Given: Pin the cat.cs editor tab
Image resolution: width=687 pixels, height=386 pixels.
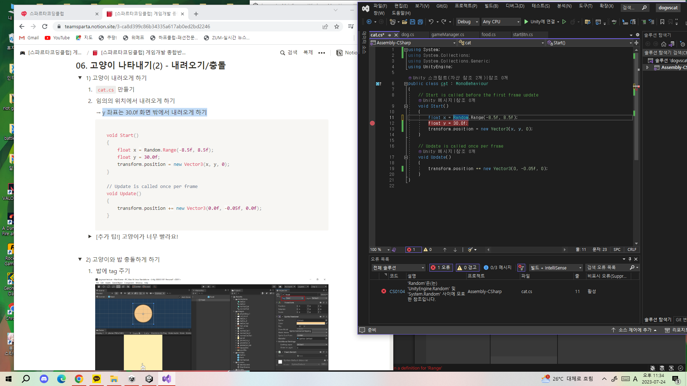Looking at the screenshot, I should (x=389, y=35).
